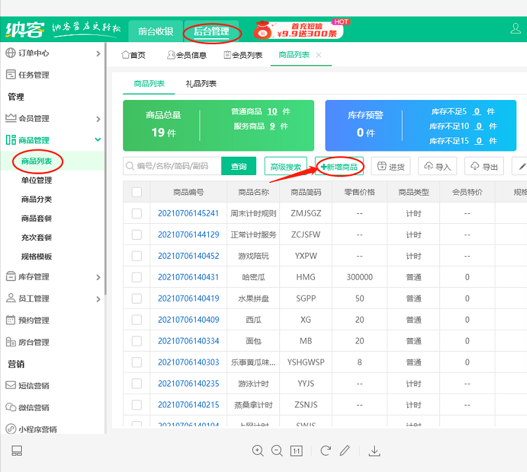
Task: Reset view with the 1:1 icon
Action: coord(296,451)
